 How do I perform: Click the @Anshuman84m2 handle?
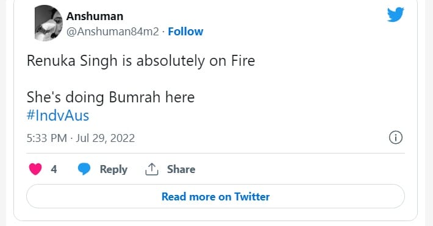pos(113,32)
